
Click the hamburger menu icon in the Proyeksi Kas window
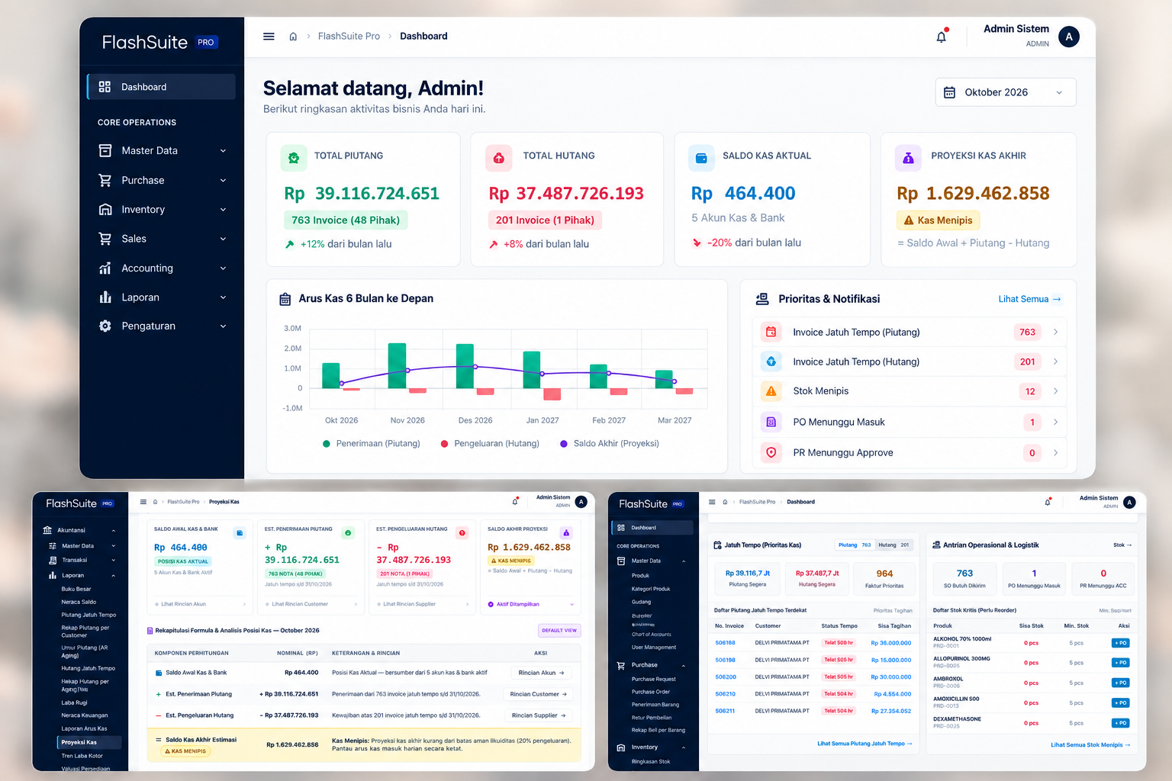click(143, 502)
